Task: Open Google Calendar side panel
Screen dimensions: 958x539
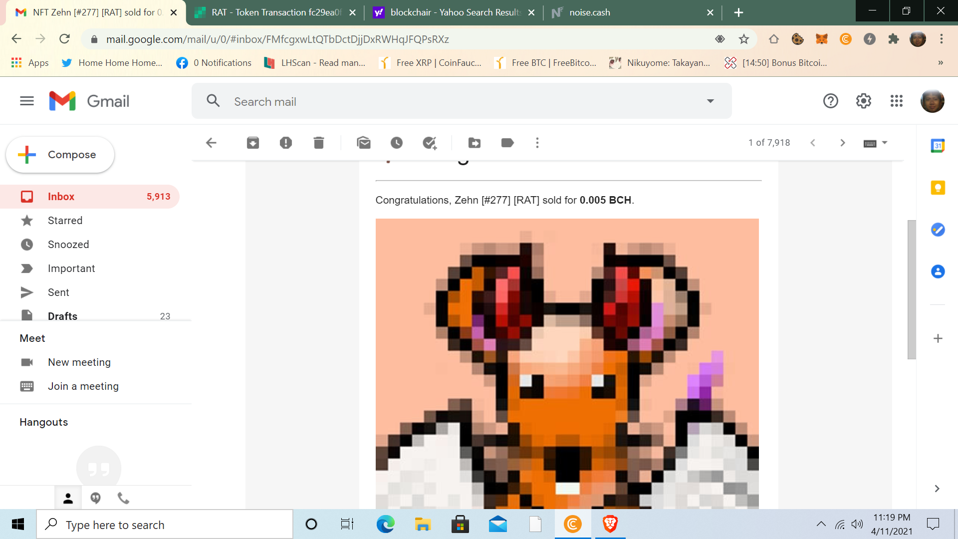Action: click(938, 146)
